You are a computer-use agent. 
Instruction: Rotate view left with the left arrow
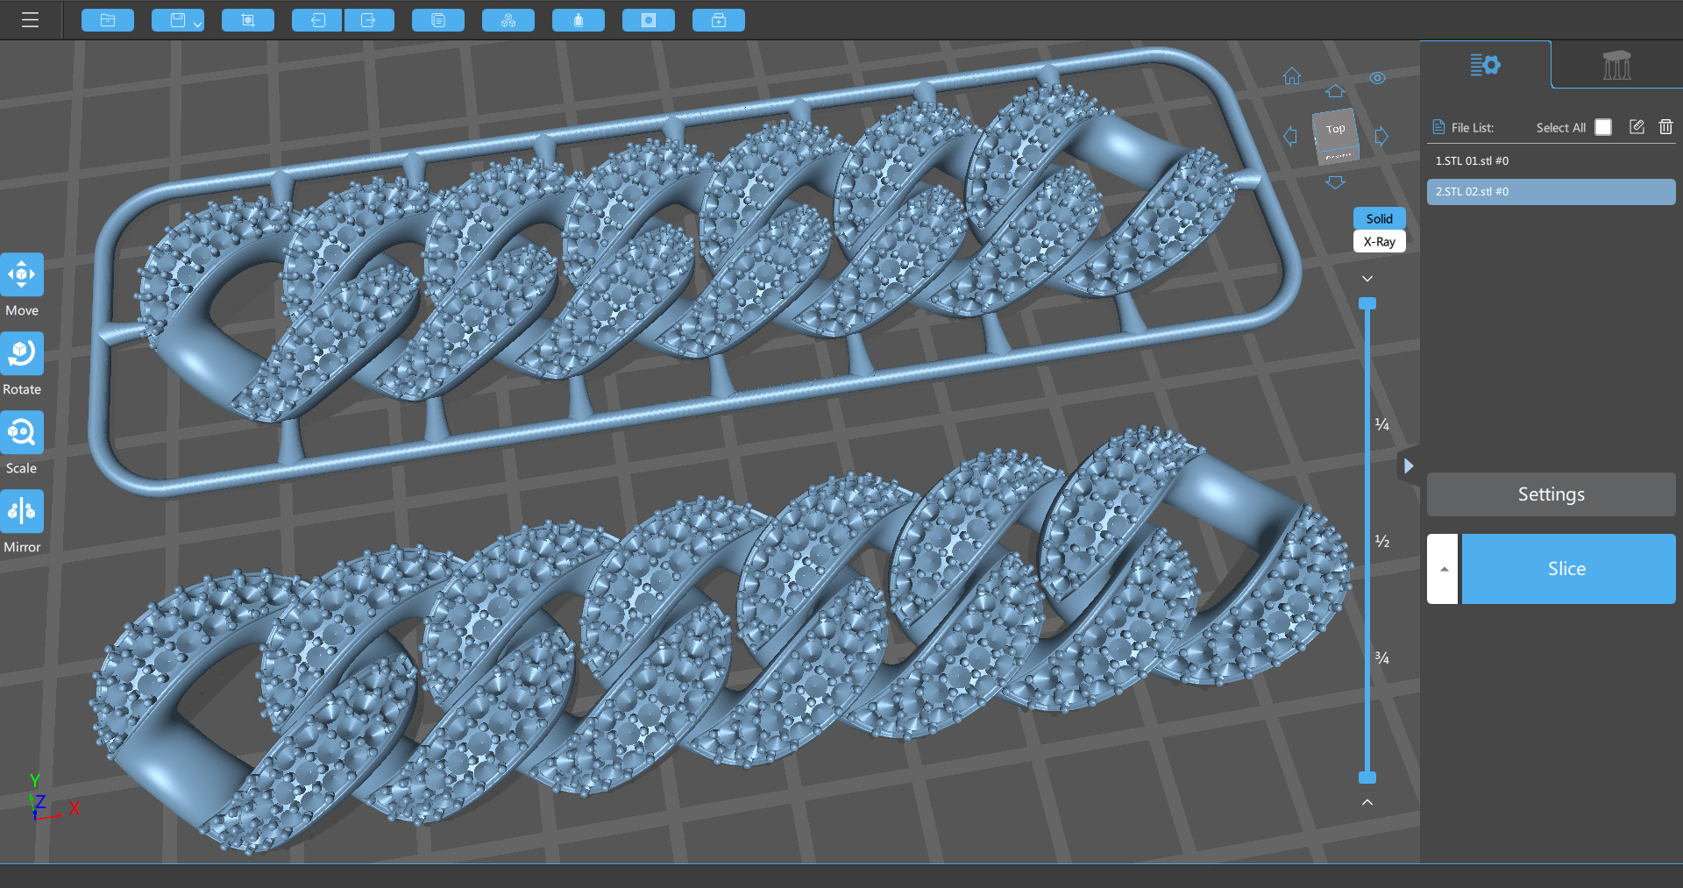tap(1290, 136)
